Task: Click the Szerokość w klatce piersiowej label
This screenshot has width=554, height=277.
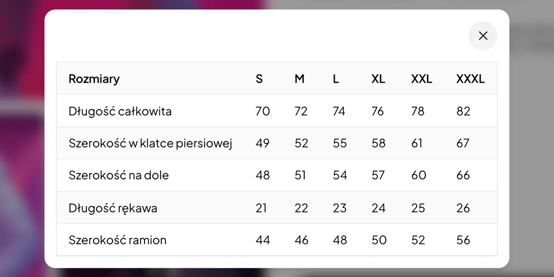Action: (x=150, y=143)
